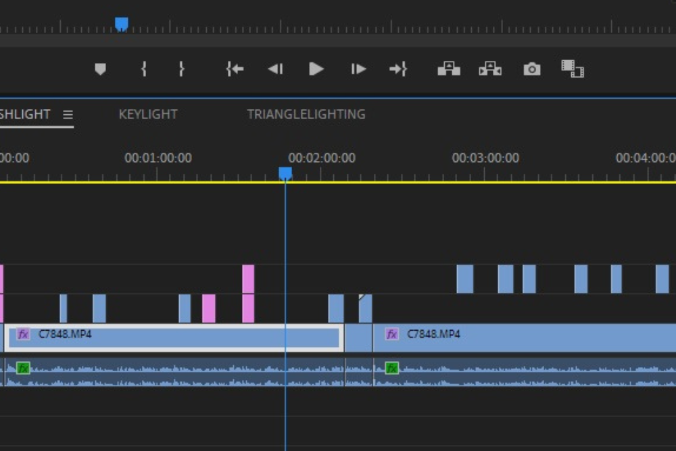Click the Extract icon
676x451 pixels.
[x=489, y=69]
